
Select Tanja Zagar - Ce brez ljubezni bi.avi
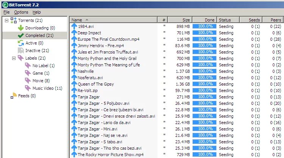(x=111, y=110)
